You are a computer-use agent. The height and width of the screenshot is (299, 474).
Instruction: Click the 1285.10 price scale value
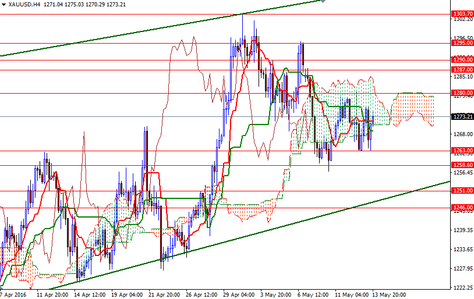pyautogui.click(x=463, y=77)
